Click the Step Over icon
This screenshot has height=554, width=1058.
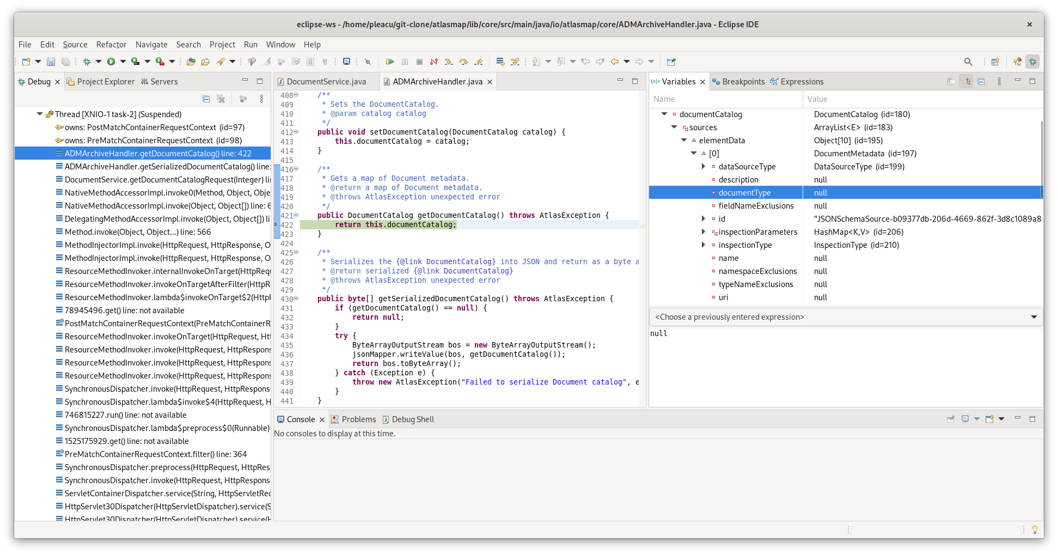pyautogui.click(x=463, y=62)
